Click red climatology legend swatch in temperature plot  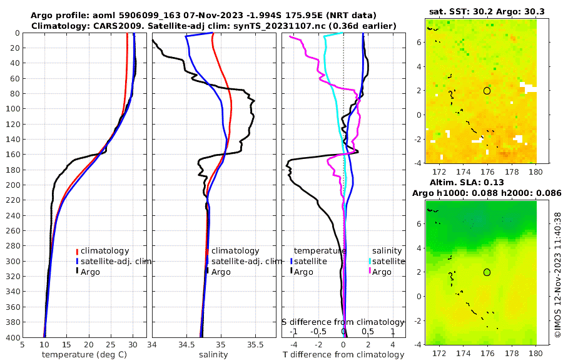pos(77,252)
